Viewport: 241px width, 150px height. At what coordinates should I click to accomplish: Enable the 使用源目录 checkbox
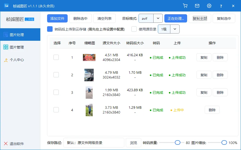click(134, 29)
